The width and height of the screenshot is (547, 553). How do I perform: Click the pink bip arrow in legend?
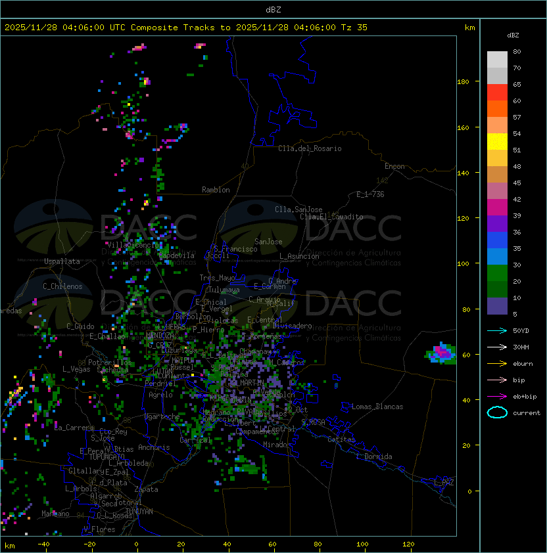pyautogui.click(x=497, y=380)
